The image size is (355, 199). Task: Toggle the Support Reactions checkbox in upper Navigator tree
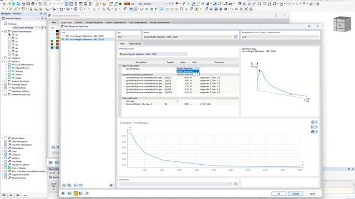[6, 81]
